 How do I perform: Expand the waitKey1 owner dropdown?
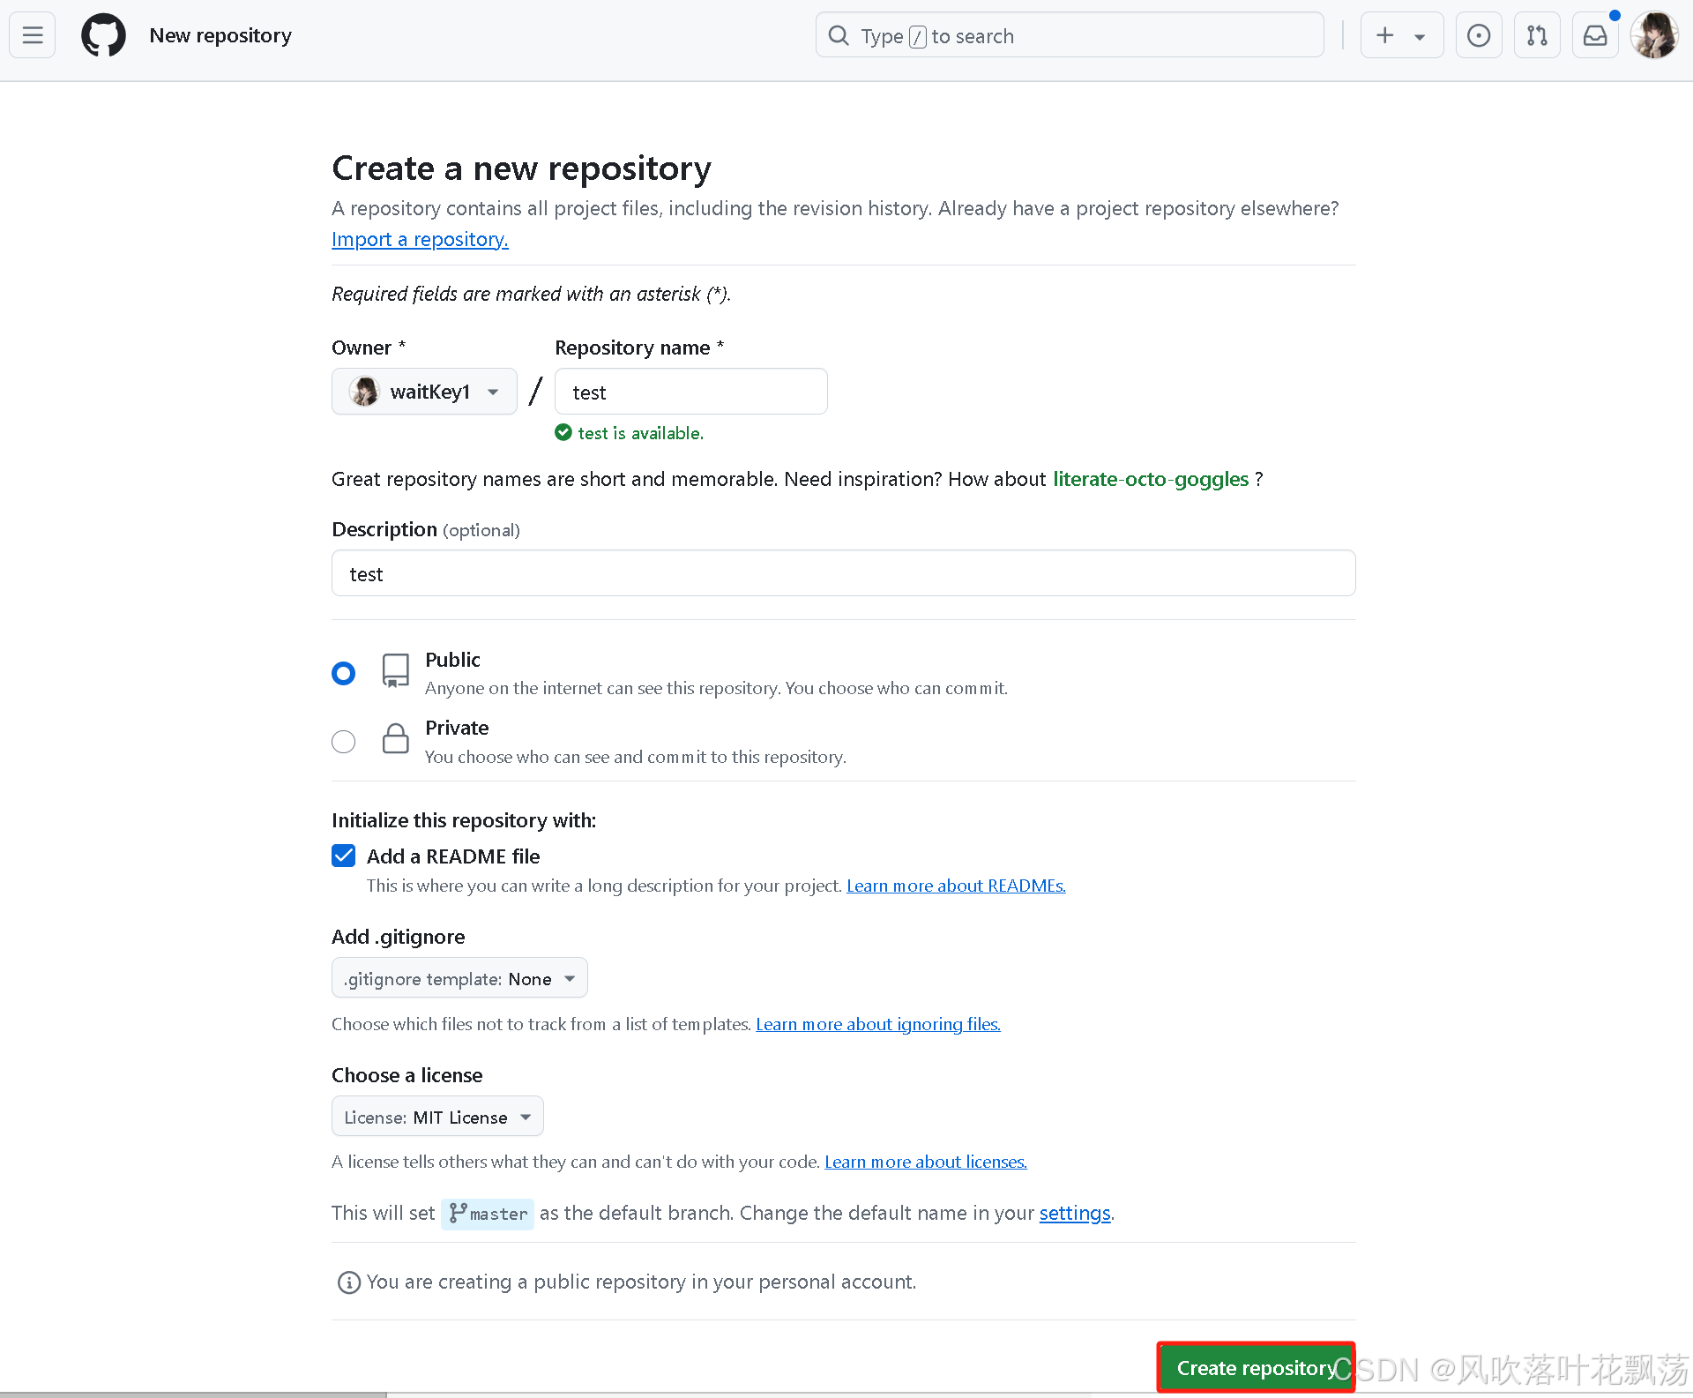coord(424,392)
